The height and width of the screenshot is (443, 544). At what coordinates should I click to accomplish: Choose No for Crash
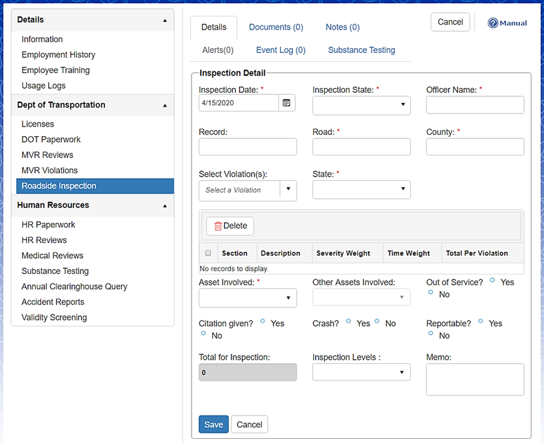[x=377, y=321]
